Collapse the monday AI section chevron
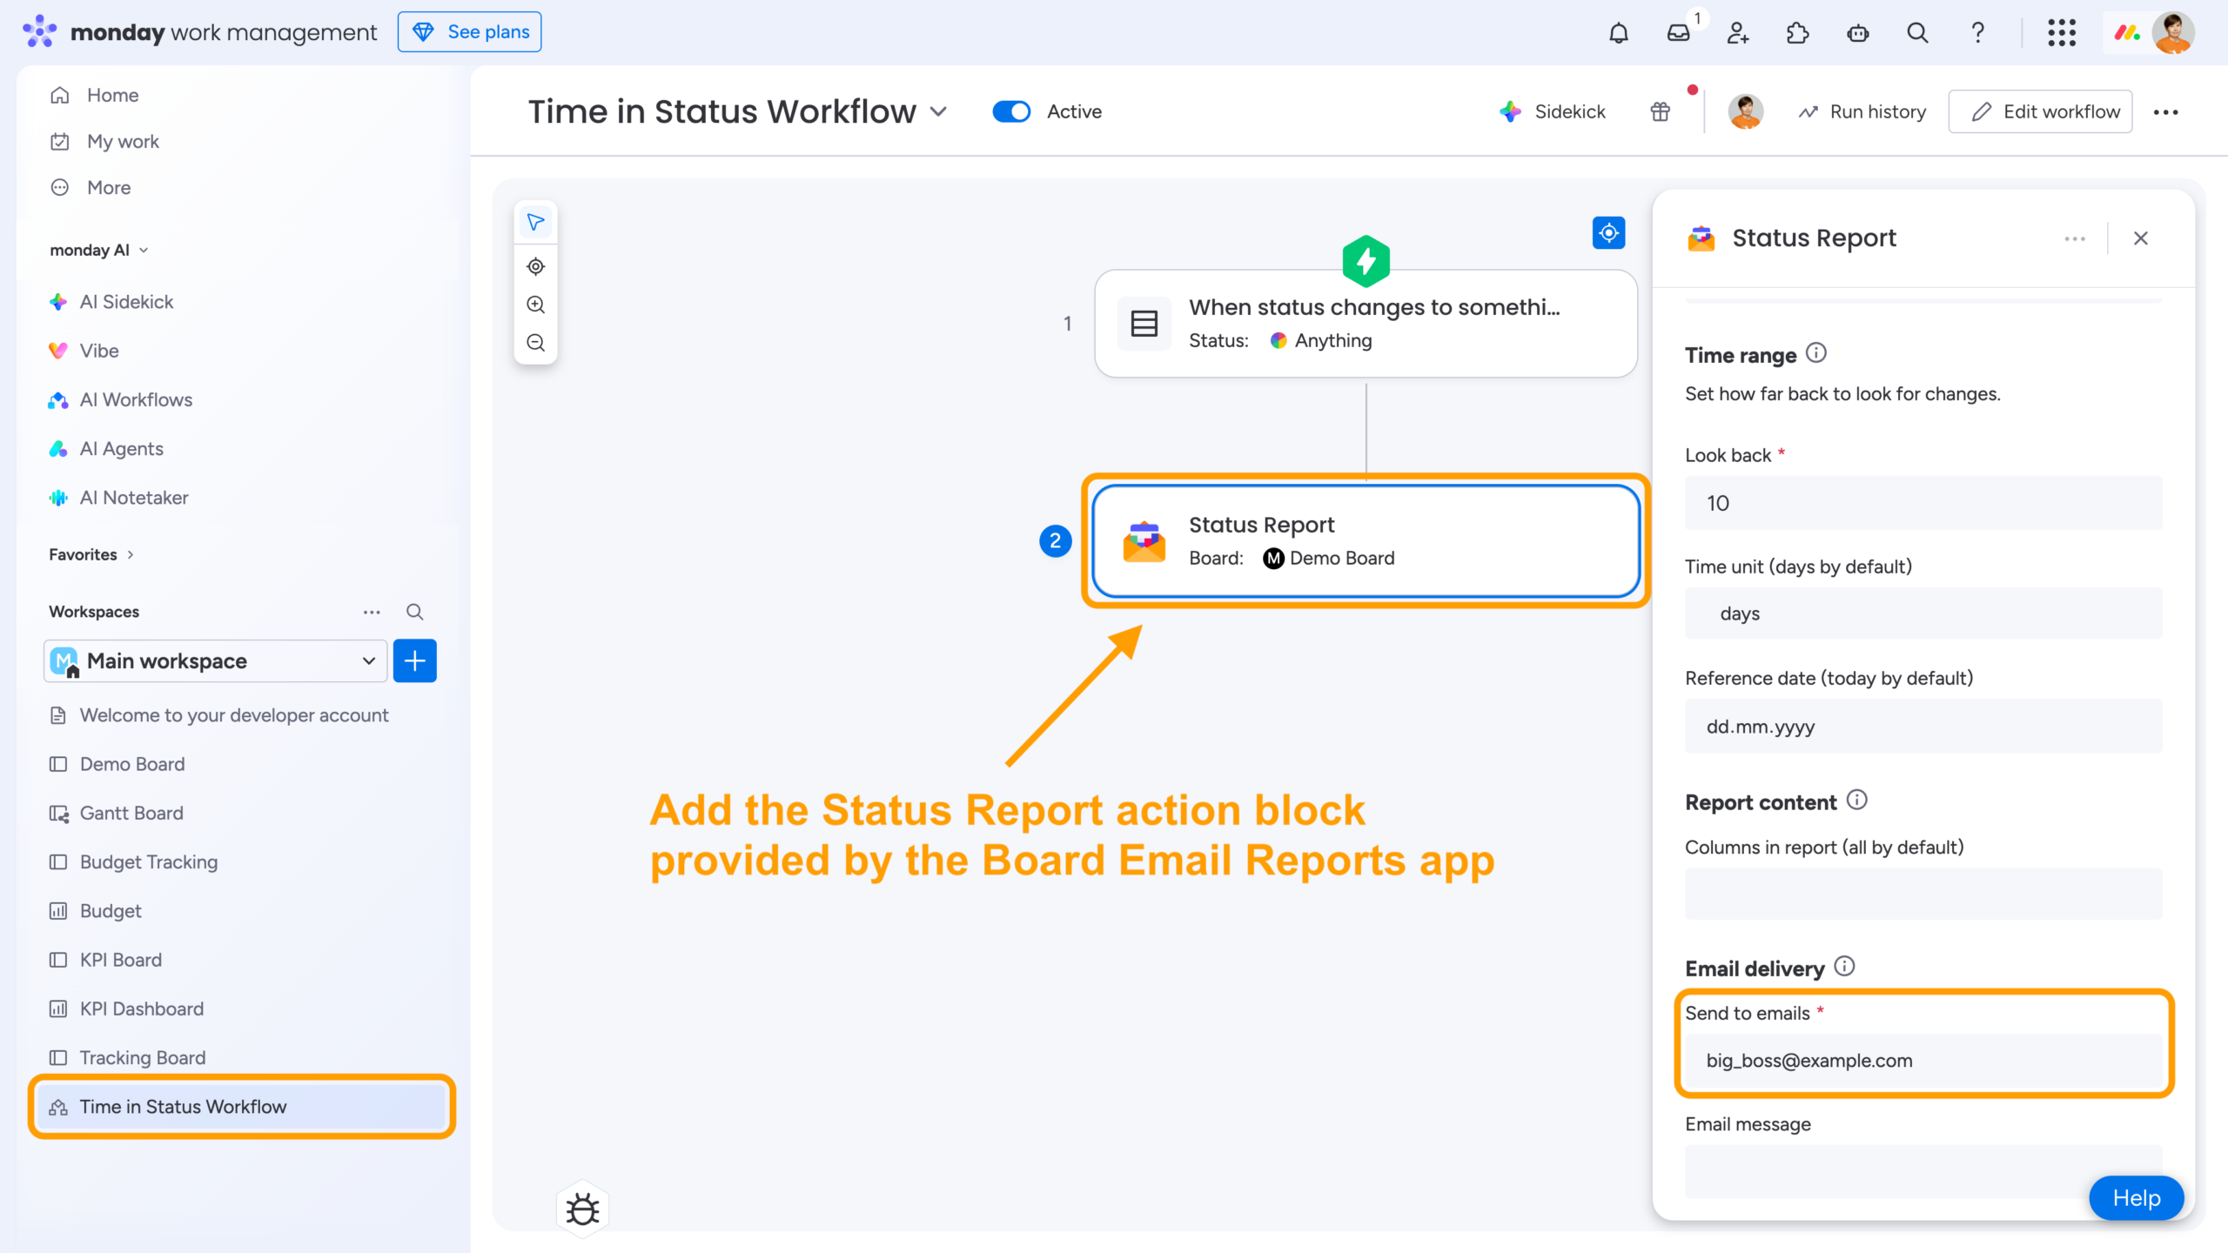 144,250
